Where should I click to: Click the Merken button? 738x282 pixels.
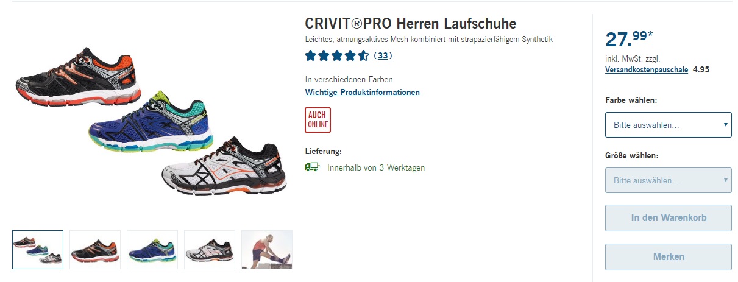(668, 257)
